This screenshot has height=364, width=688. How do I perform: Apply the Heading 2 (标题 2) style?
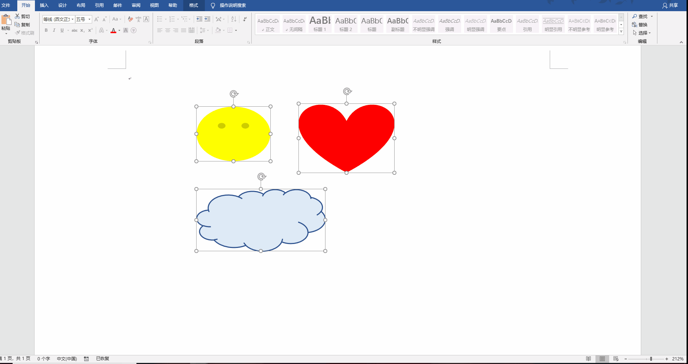[346, 24]
